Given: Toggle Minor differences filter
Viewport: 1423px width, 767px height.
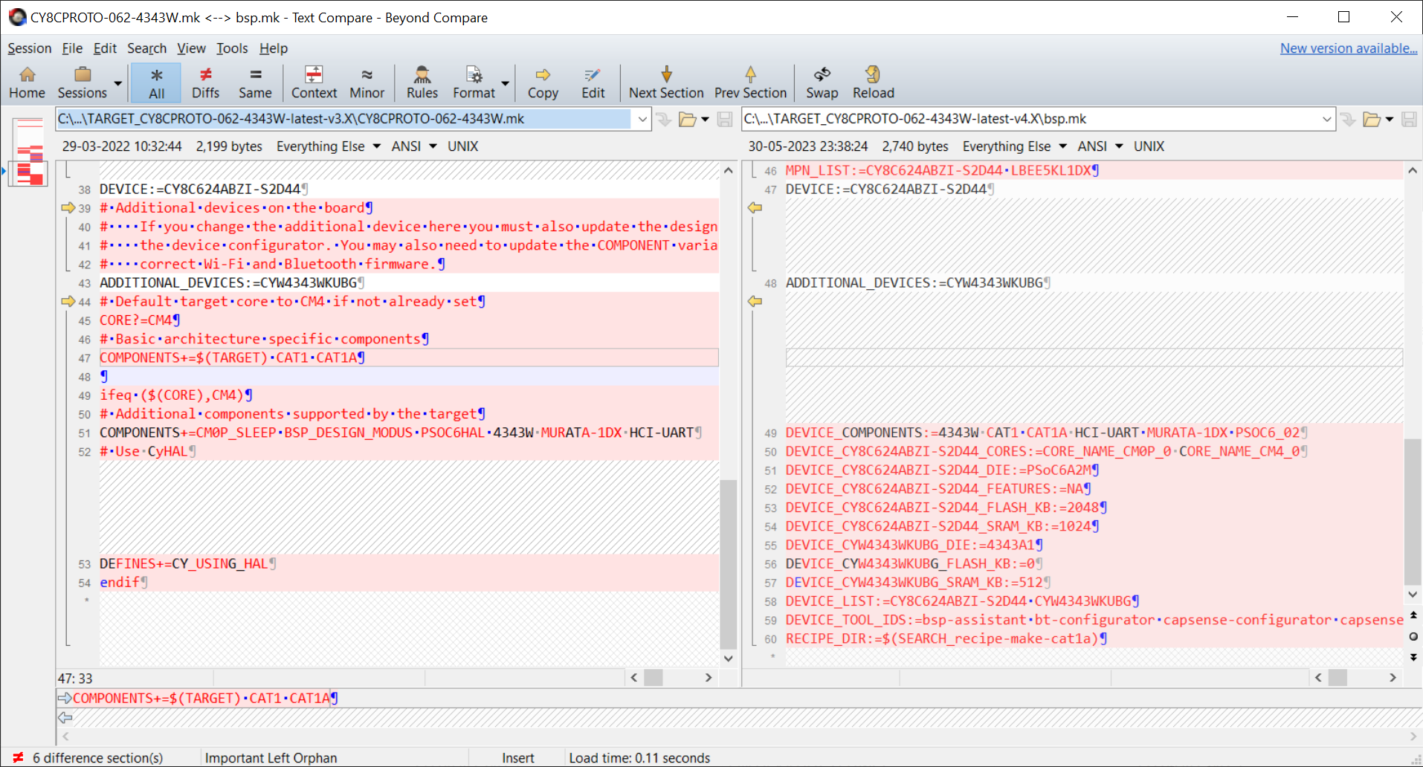Looking at the screenshot, I should tap(367, 82).
